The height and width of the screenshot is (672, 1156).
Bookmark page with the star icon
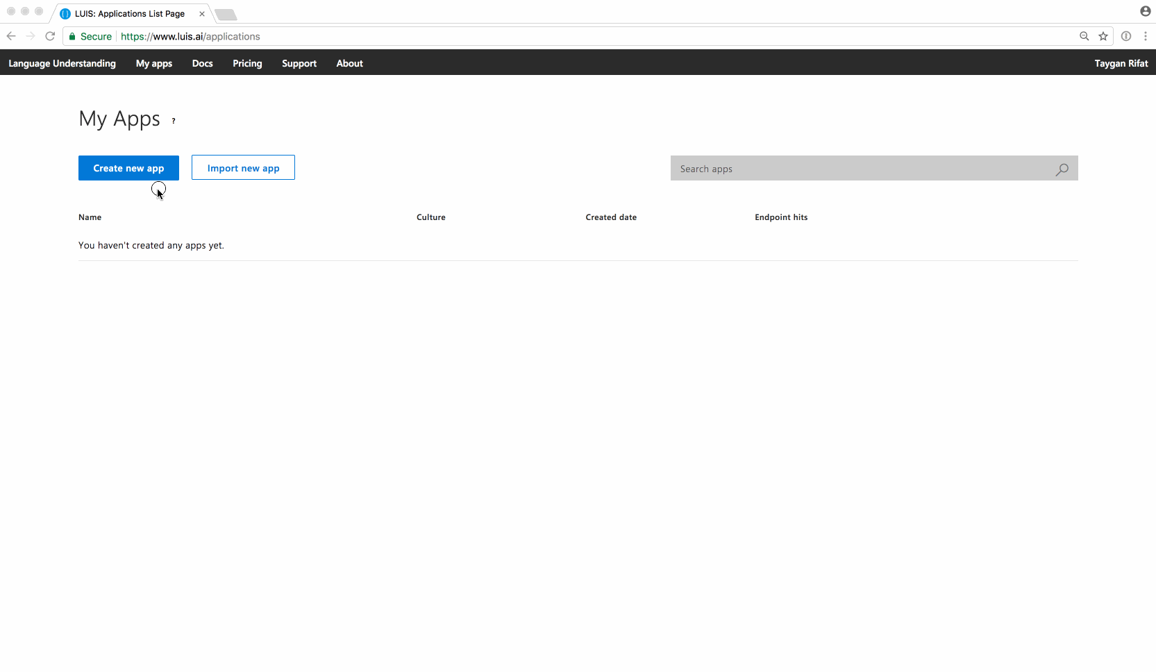tap(1103, 36)
